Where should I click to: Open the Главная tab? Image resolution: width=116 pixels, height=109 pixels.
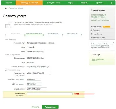8,3
